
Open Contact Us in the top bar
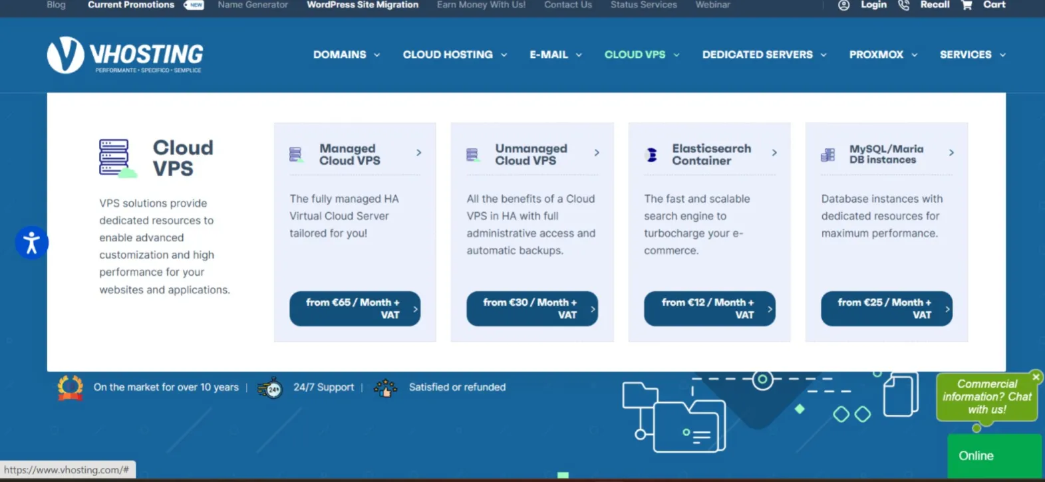tap(568, 5)
